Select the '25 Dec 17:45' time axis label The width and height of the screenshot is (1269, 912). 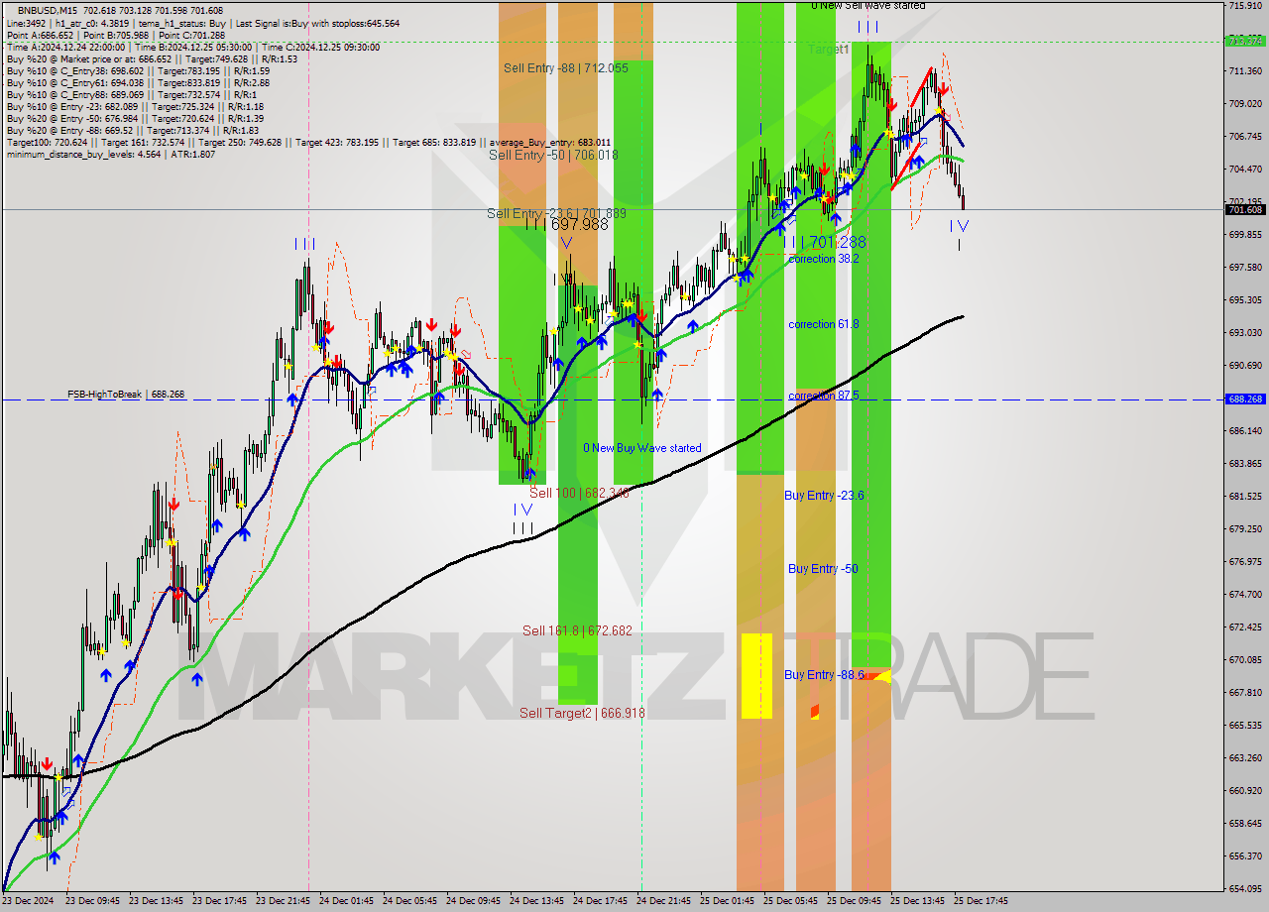981,901
